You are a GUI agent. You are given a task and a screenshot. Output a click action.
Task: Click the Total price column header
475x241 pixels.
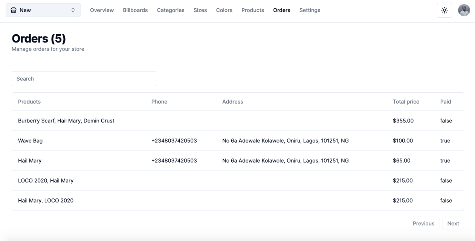coord(406,102)
